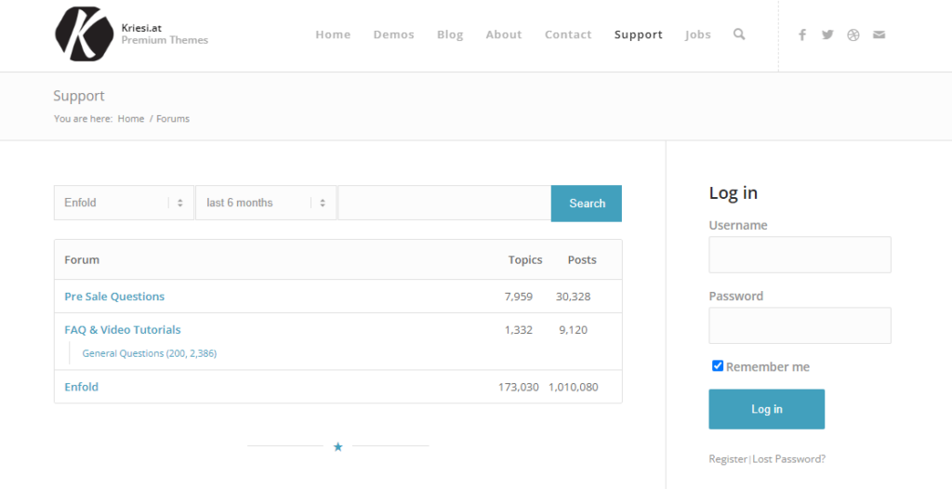The width and height of the screenshot is (952, 489).
Task: Open the Facebook social icon
Action: coord(802,34)
